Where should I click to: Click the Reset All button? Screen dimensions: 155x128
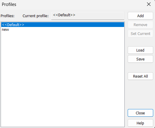point(140,76)
